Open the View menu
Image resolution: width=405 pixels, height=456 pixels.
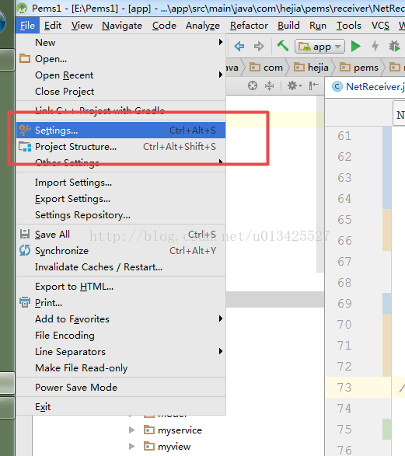coord(82,26)
